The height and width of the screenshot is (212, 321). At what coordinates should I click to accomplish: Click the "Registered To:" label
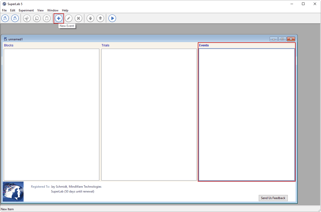tap(40, 187)
